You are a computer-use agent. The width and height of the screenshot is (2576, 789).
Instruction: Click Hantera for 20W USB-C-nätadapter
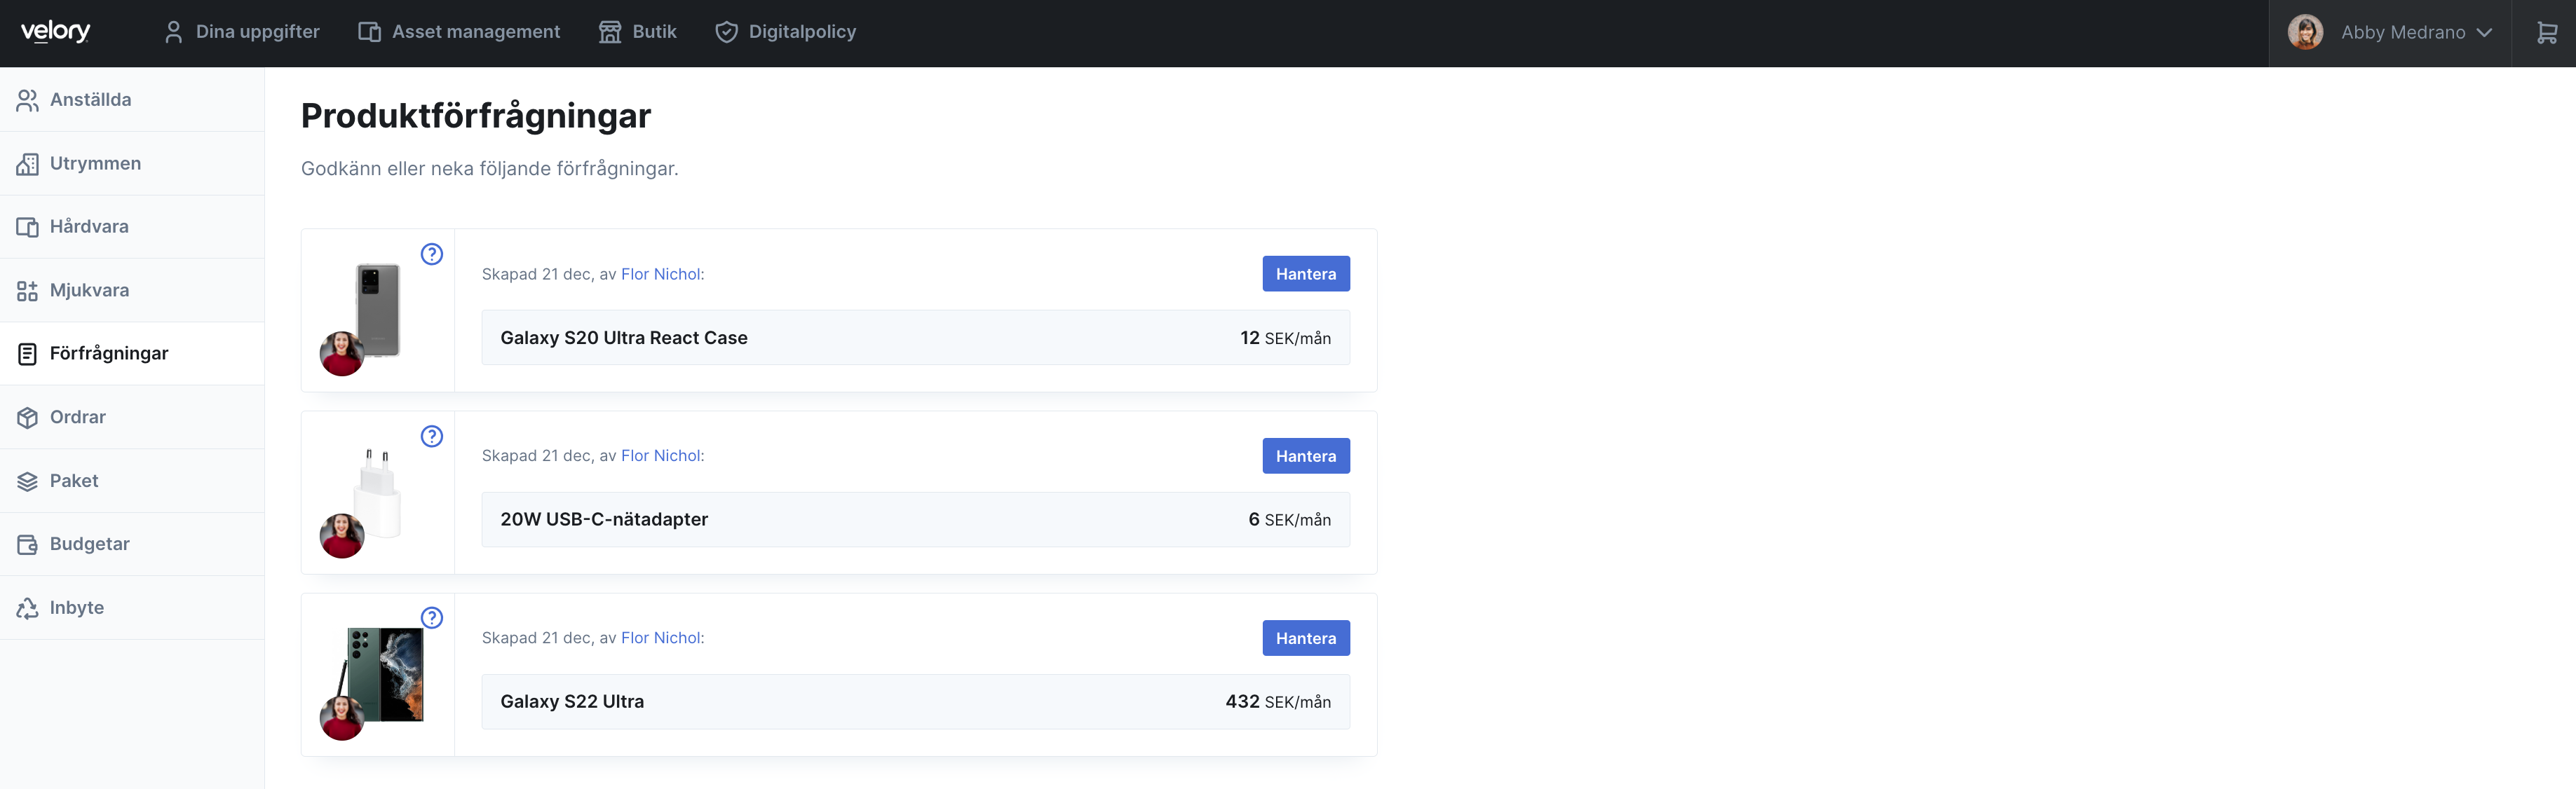click(x=1305, y=456)
